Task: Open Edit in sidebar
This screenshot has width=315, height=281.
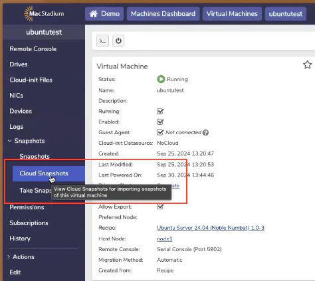Action: [x=15, y=272]
